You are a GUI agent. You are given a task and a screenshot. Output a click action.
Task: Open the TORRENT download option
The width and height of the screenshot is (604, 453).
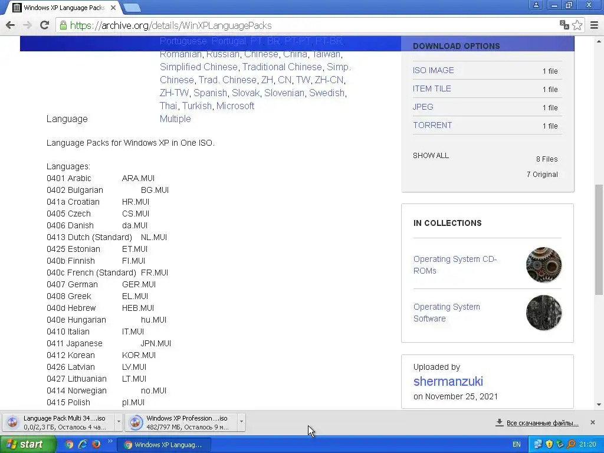432,125
